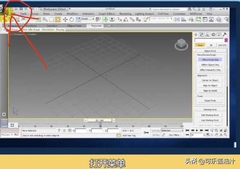Toggle the Set Key mode button
Viewport: 240px width, 169px height.
coord(156,135)
